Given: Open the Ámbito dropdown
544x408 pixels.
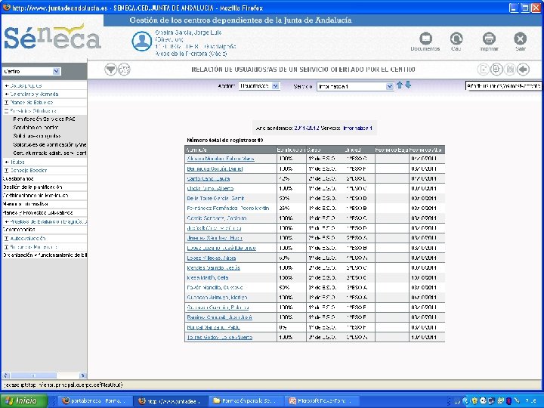Looking at the screenshot, I should click(259, 86).
